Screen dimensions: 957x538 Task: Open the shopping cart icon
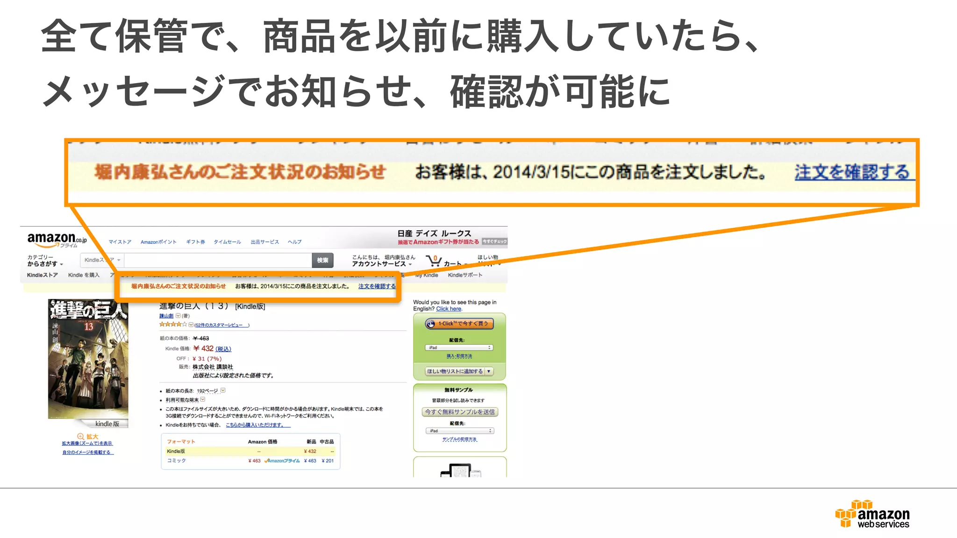click(434, 261)
